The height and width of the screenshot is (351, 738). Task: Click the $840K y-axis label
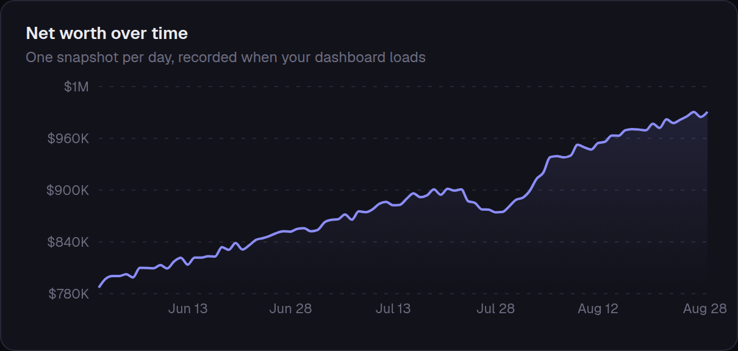point(68,242)
